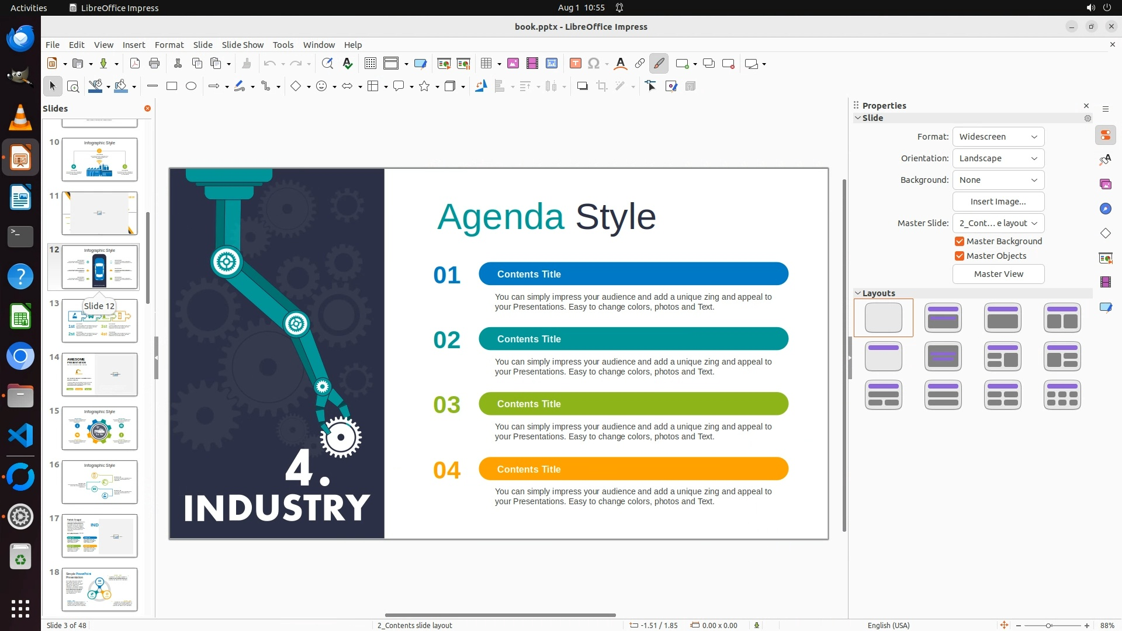Open the Format dropdown showing Widescreen
The image size is (1122, 631).
pos(998,137)
